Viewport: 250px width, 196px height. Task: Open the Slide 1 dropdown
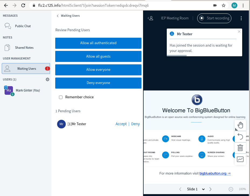click(196, 189)
